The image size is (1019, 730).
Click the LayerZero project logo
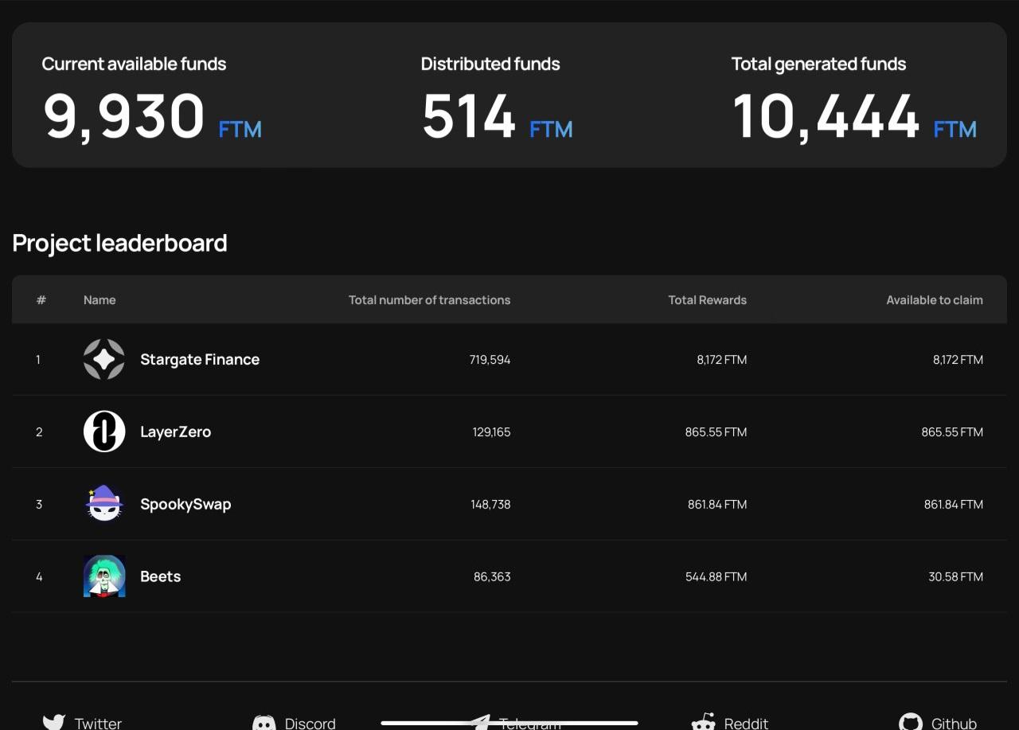tap(104, 431)
